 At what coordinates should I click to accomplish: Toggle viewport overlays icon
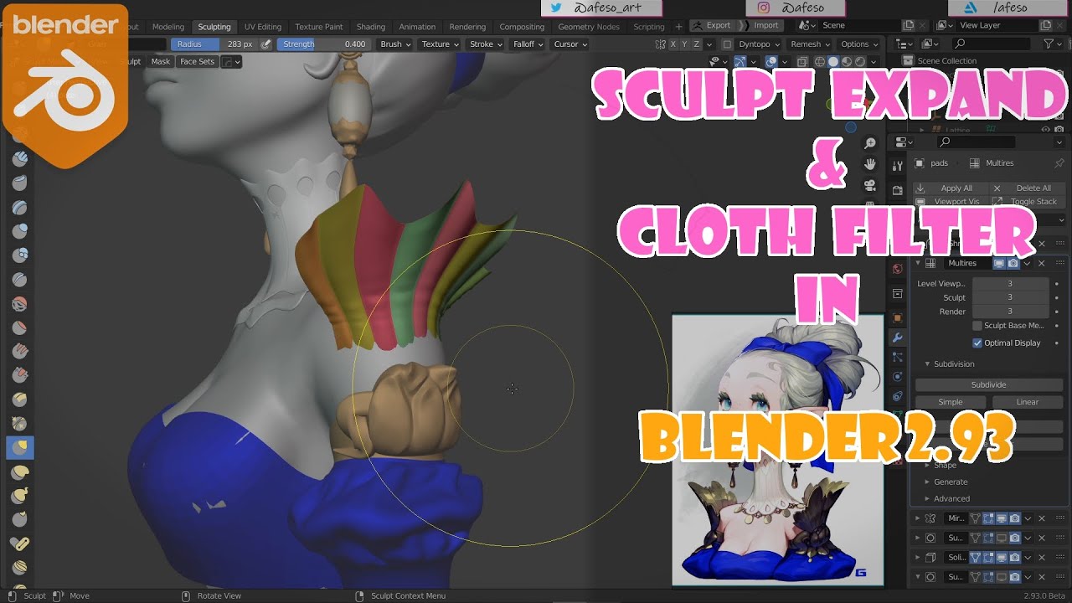click(771, 61)
